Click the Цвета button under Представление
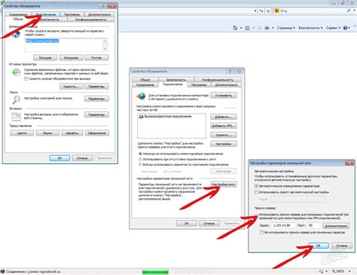This screenshot has width=357, height=275. [x=22, y=133]
